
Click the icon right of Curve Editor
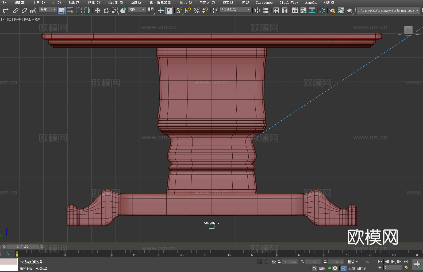tap(312, 10)
